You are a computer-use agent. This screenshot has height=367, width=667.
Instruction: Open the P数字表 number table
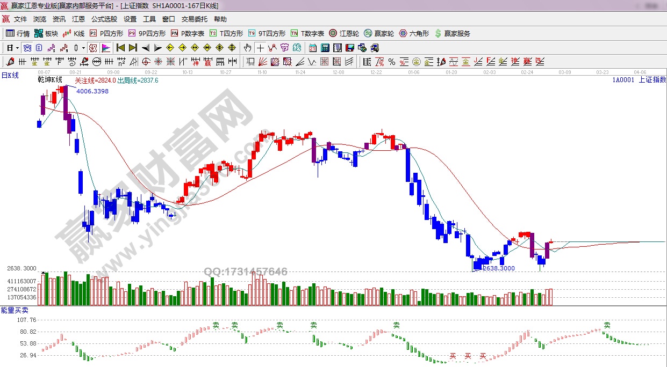pos(188,33)
